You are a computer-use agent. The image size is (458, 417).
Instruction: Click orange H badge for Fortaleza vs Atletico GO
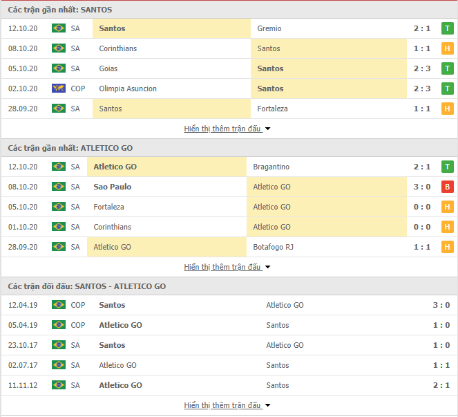pyautogui.click(x=447, y=207)
